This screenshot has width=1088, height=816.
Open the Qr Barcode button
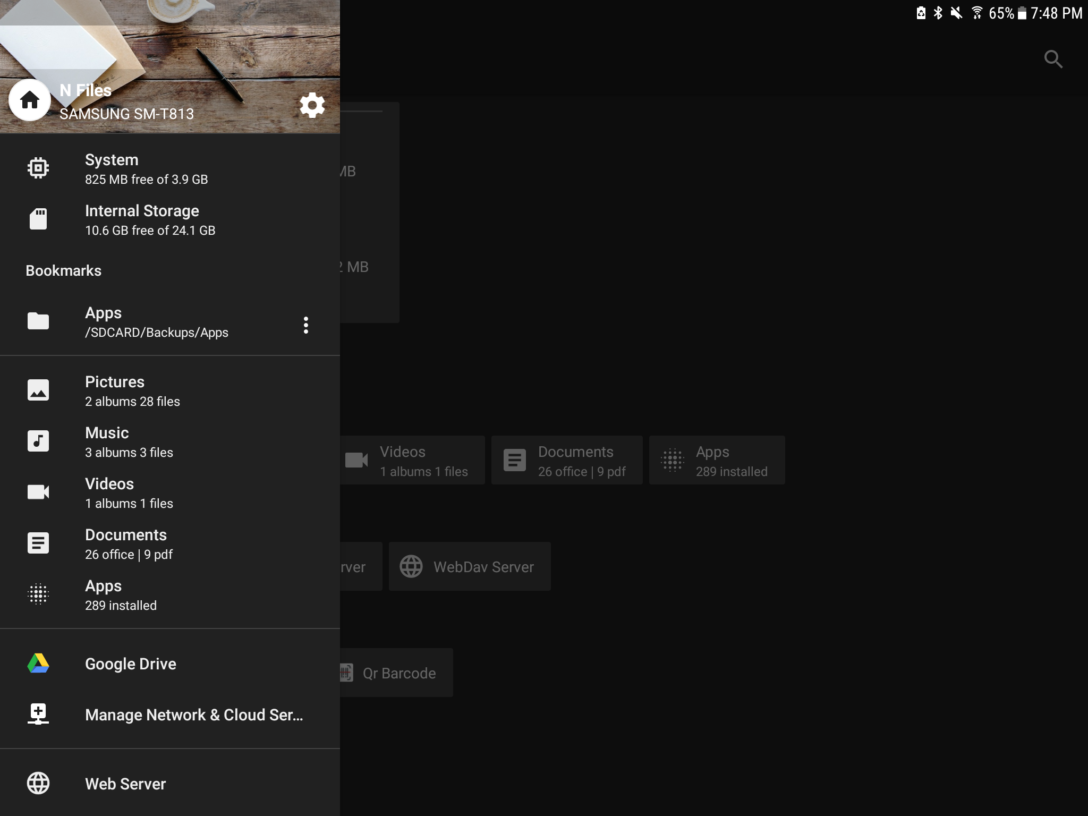[x=396, y=673]
